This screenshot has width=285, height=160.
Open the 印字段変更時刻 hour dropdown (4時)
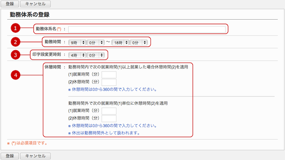[77, 55]
